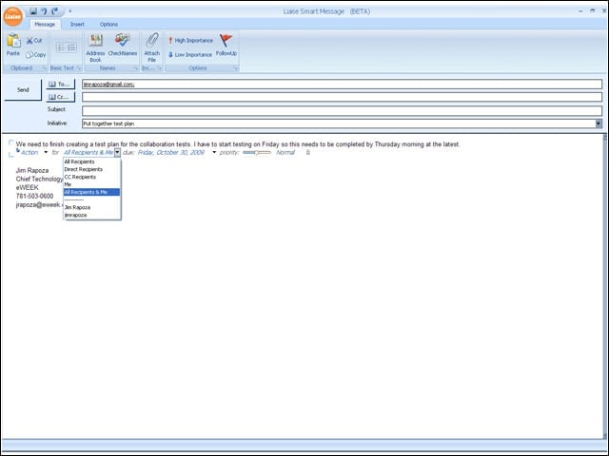Viewport: 609px width, 456px height.
Task: Click the eWEEK signature line
Action: pos(28,188)
